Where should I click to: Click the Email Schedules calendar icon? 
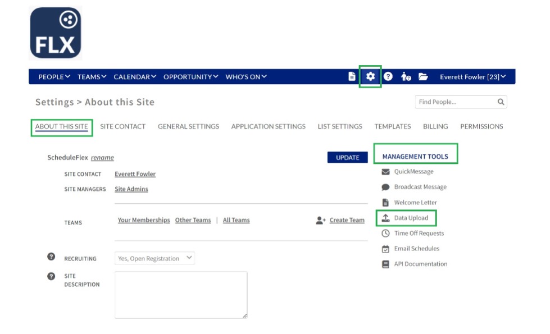tap(385, 249)
